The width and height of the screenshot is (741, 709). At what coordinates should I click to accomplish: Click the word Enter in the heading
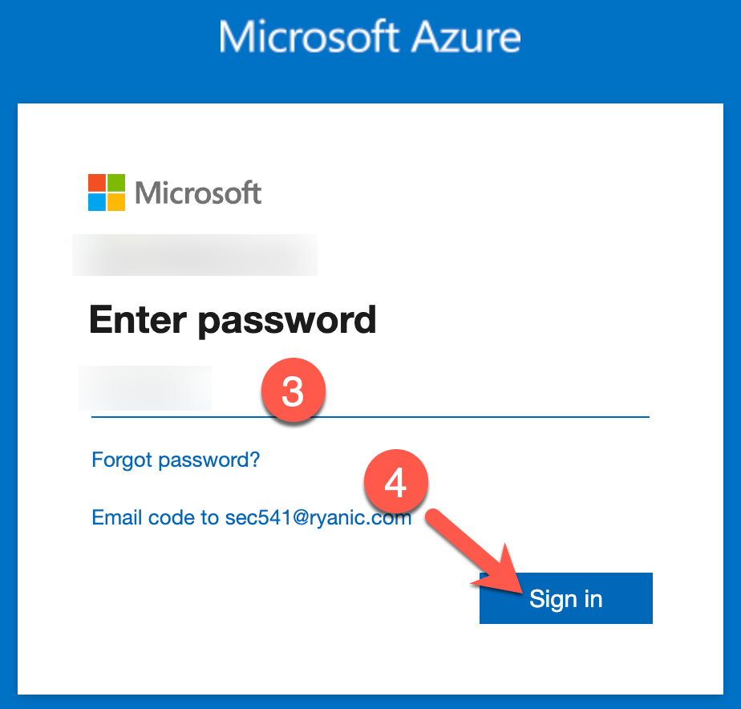coord(137,320)
